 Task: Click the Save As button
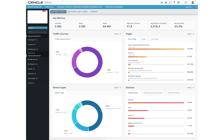[189, 7]
